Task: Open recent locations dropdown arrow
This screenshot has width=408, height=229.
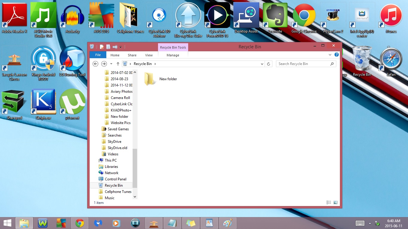Action: tap(111, 64)
